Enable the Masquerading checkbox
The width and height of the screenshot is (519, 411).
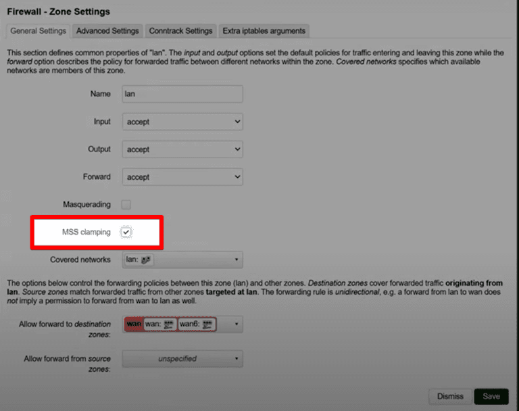(126, 204)
